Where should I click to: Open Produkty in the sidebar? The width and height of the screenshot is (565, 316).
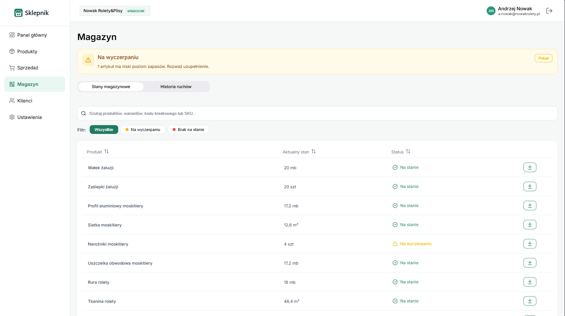tap(27, 52)
